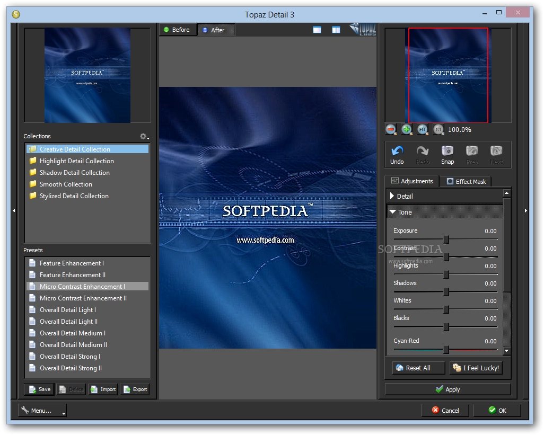Switch to single preview view icon
Screen dimensions: 544x435
(317, 30)
